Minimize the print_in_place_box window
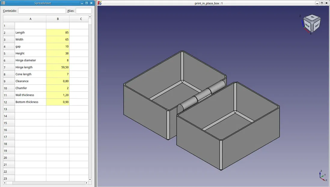Image resolution: width=330 pixels, height=187 pixels. [317, 3]
